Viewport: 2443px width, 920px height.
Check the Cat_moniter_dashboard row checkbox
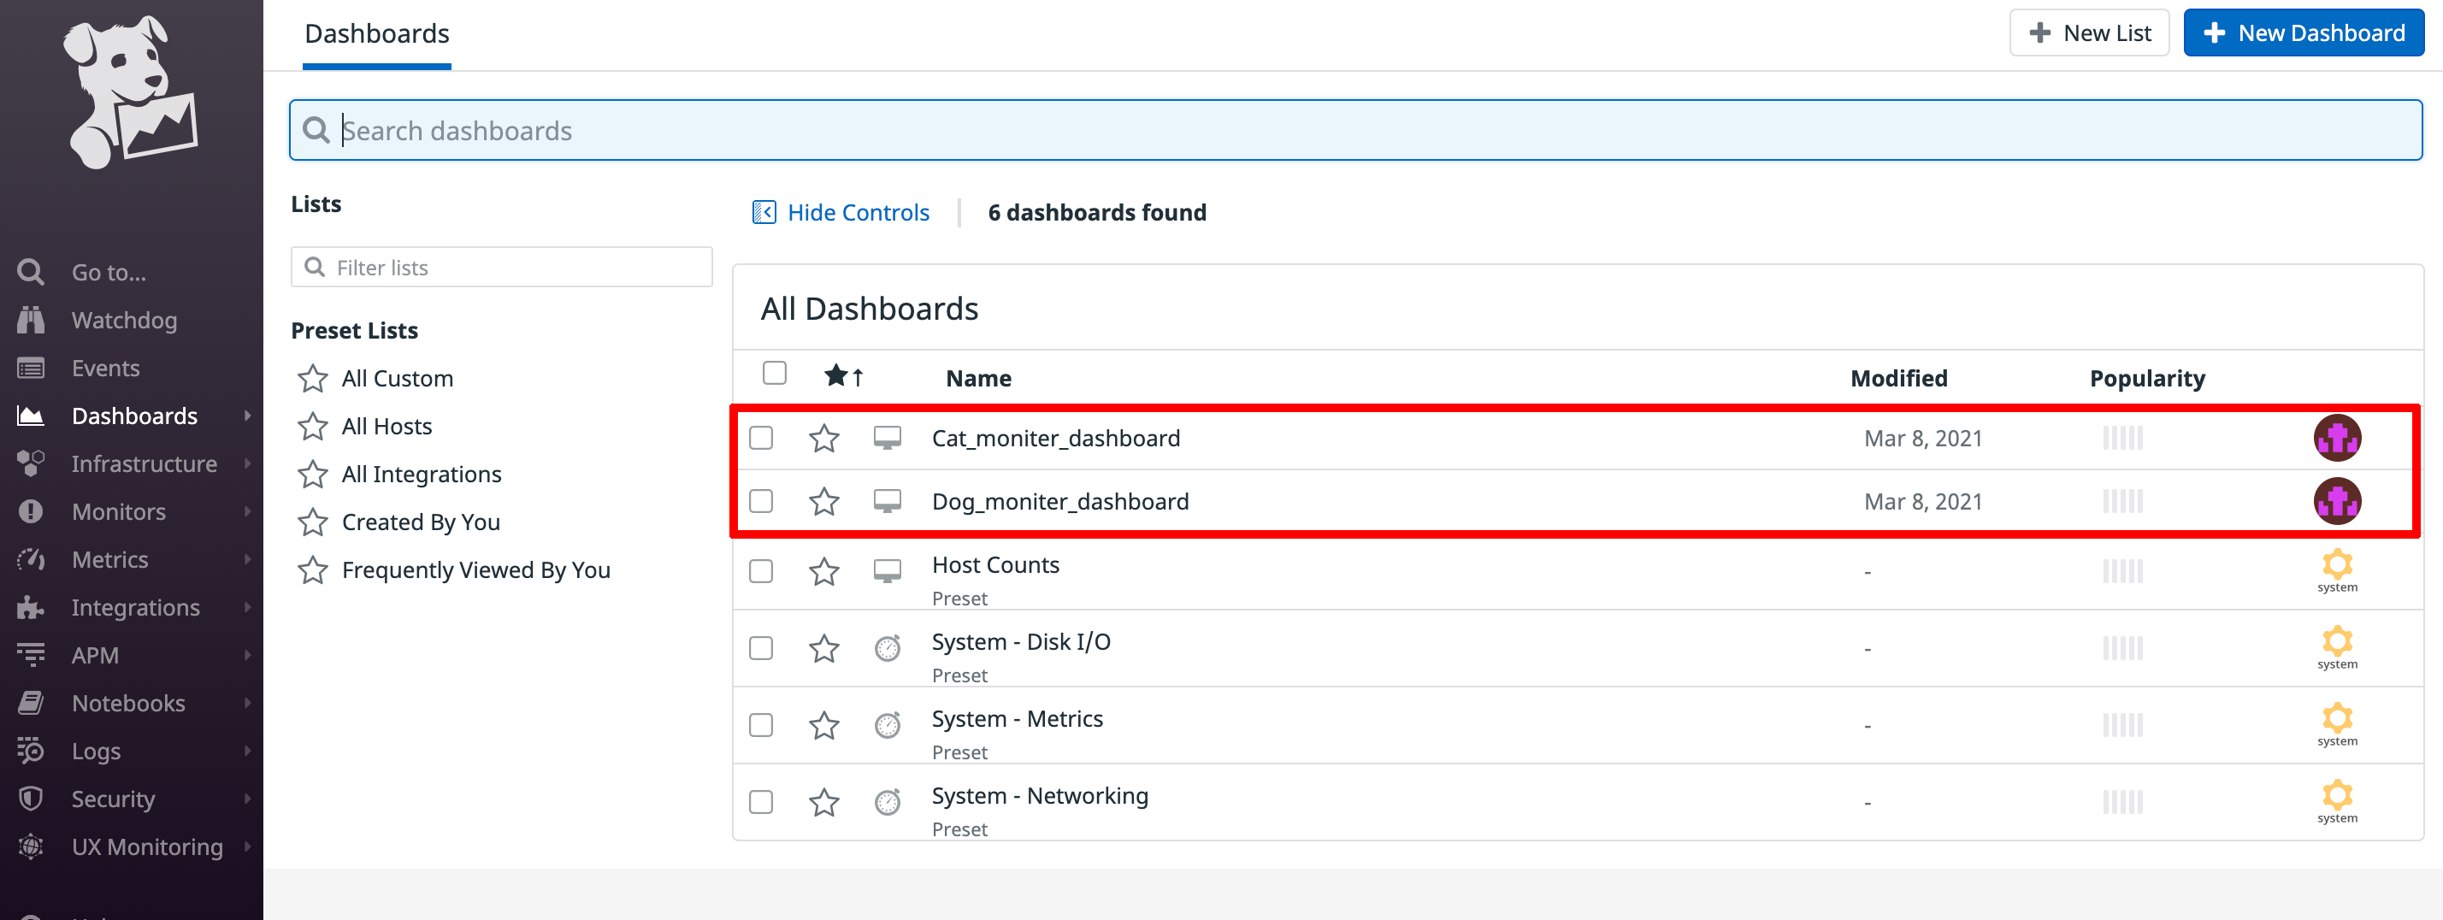pyautogui.click(x=762, y=437)
